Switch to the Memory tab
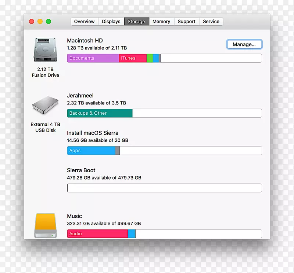The width and height of the screenshot is (294, 273). point(161,22)
